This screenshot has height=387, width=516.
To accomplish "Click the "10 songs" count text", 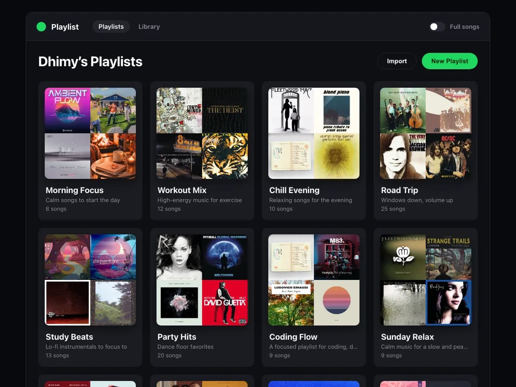I will [281, 209].
